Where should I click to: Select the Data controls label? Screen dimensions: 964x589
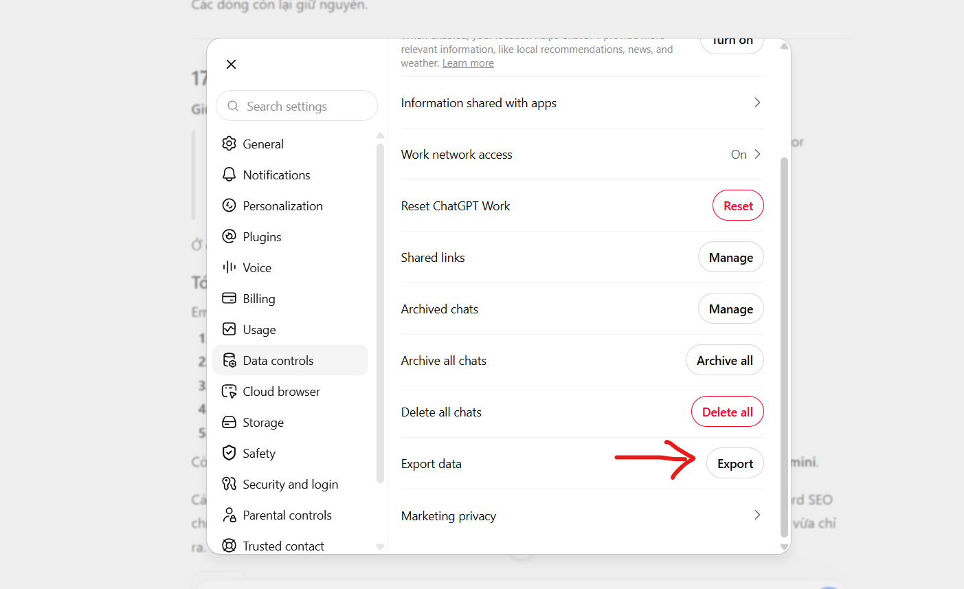278,361
